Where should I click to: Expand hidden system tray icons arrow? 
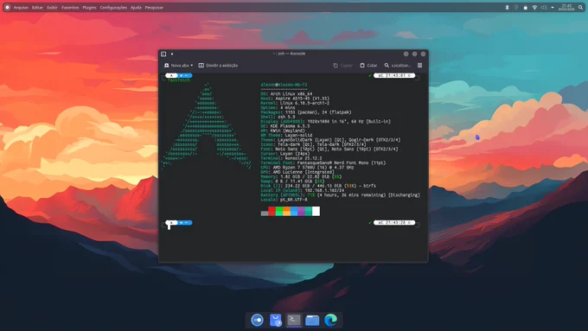pos(553,8)
